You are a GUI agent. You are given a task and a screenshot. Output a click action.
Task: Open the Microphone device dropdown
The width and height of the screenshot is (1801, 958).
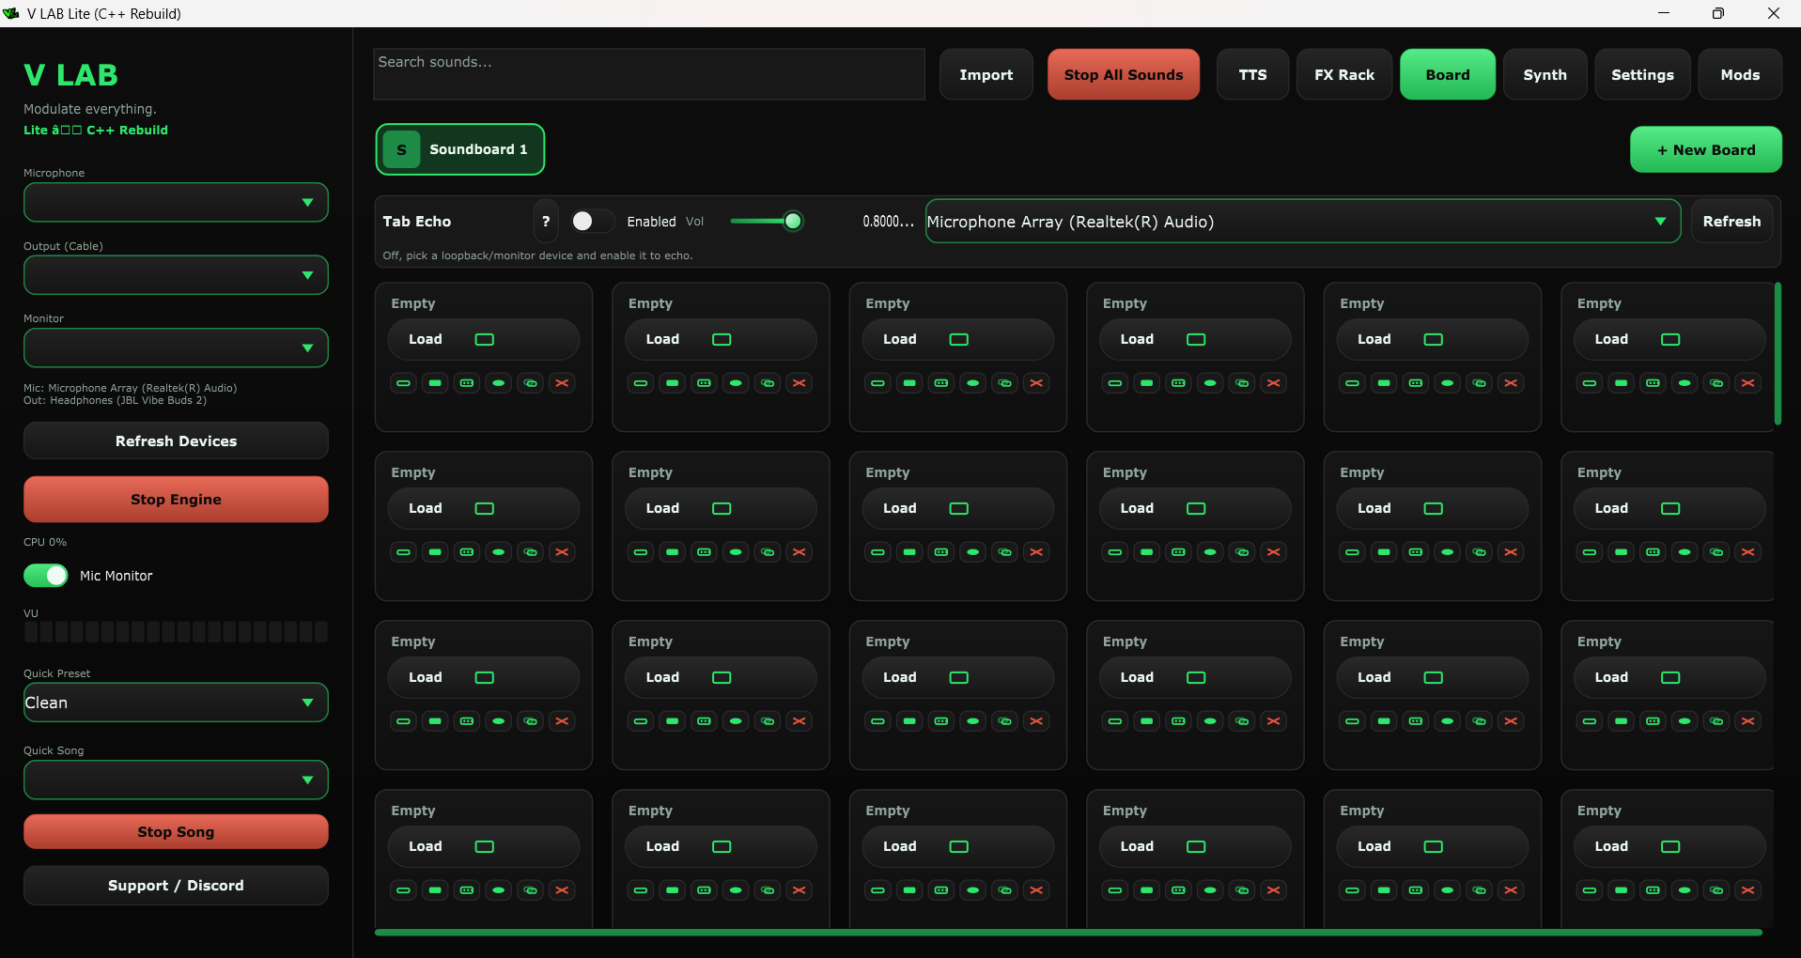click(176, 203)
